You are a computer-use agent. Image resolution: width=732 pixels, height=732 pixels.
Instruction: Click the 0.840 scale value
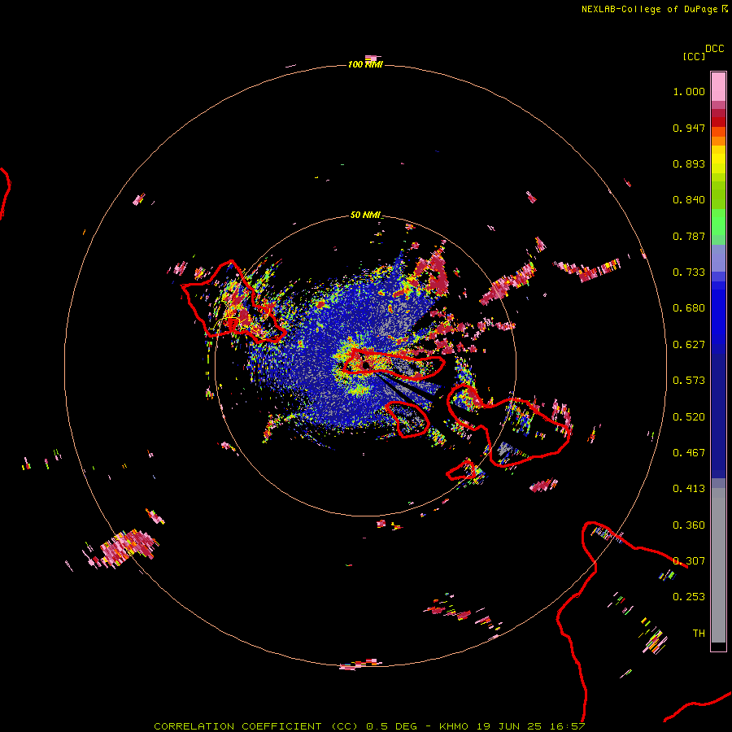pos(689,200)
